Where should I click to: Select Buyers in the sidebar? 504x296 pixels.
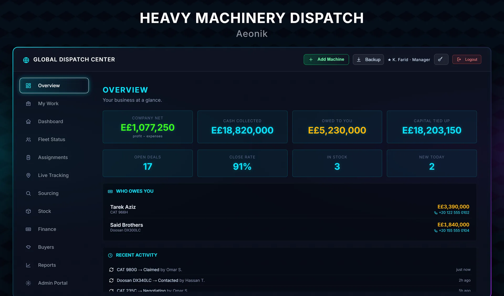click(54, 247)
